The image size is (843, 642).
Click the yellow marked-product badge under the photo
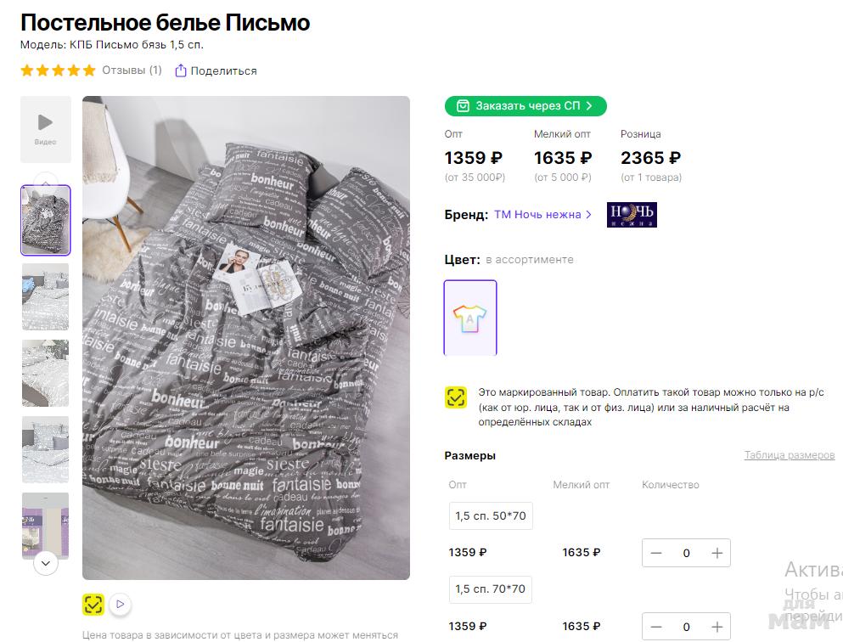(93, 604)
